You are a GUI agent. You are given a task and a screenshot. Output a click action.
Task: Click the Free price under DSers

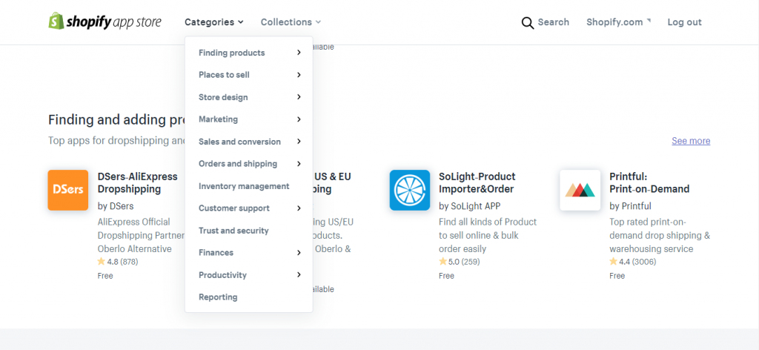point(105,276)
